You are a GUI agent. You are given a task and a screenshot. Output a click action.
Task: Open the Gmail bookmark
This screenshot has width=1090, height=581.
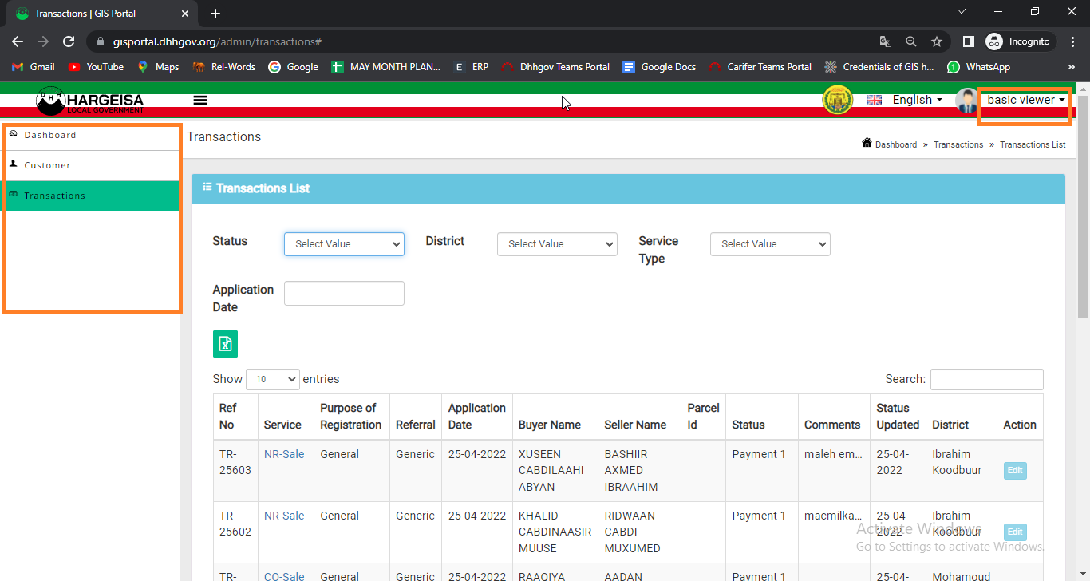[34, 67]
